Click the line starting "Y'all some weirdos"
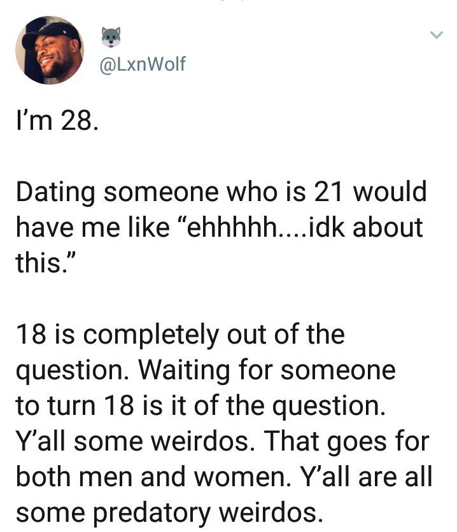The image size is (457, 532). (x=221, y=442)
